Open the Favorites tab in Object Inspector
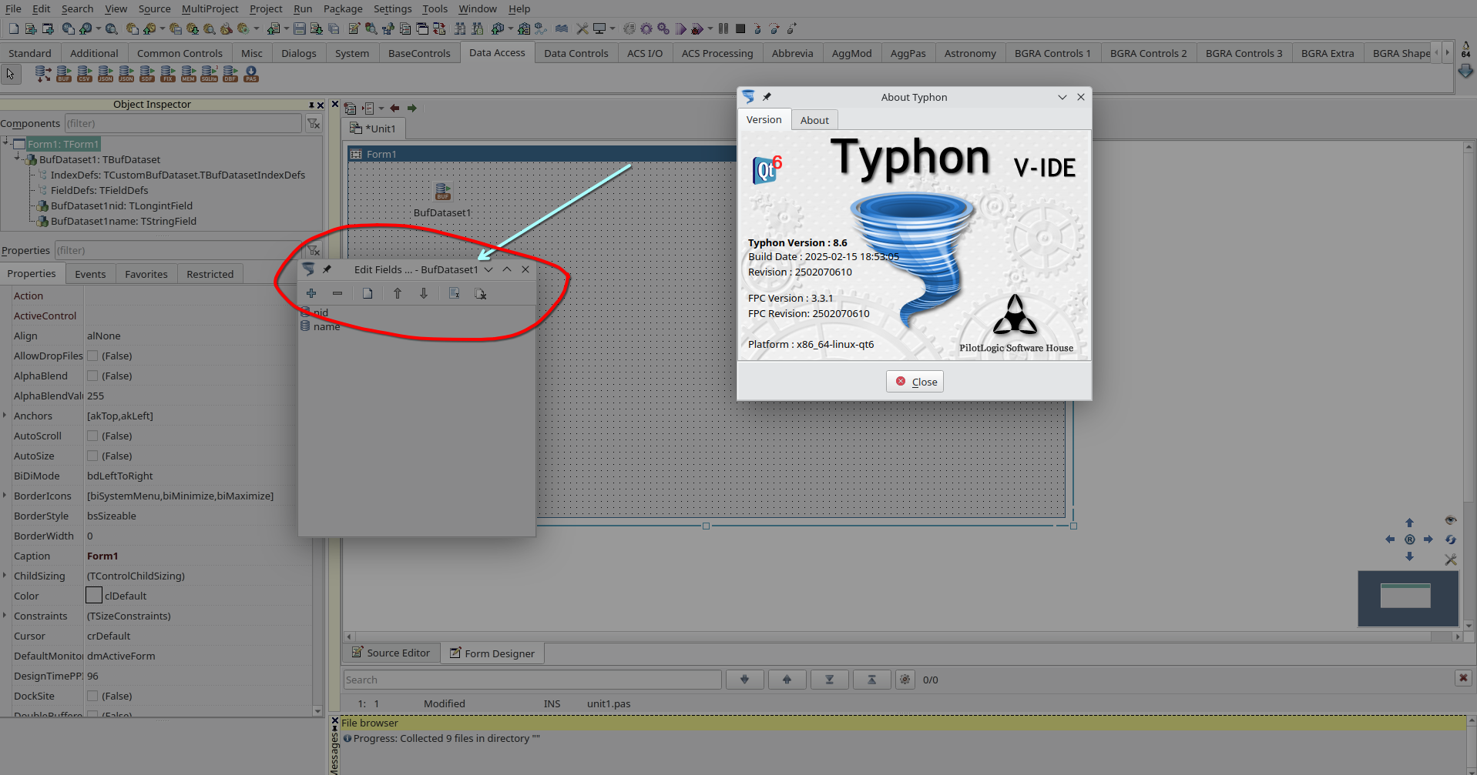 [x=146, y=274]
